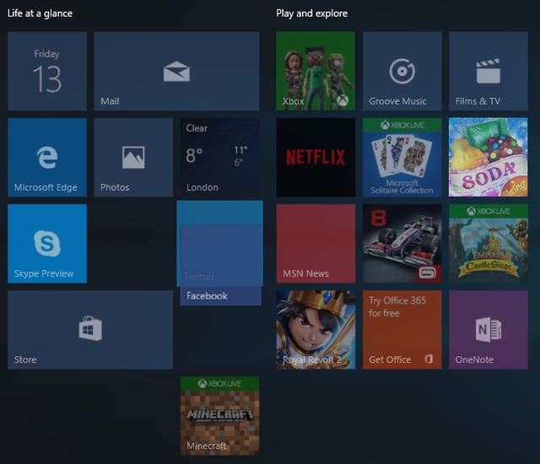Launch the Netflix tile
The height and width of the screenshot is (464, 540).
pos(316,157)
